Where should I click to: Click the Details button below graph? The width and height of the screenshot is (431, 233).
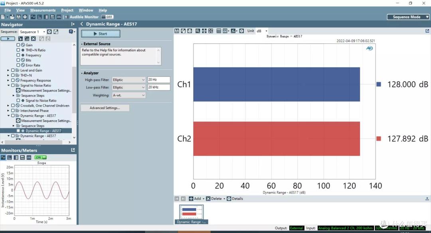235,199
